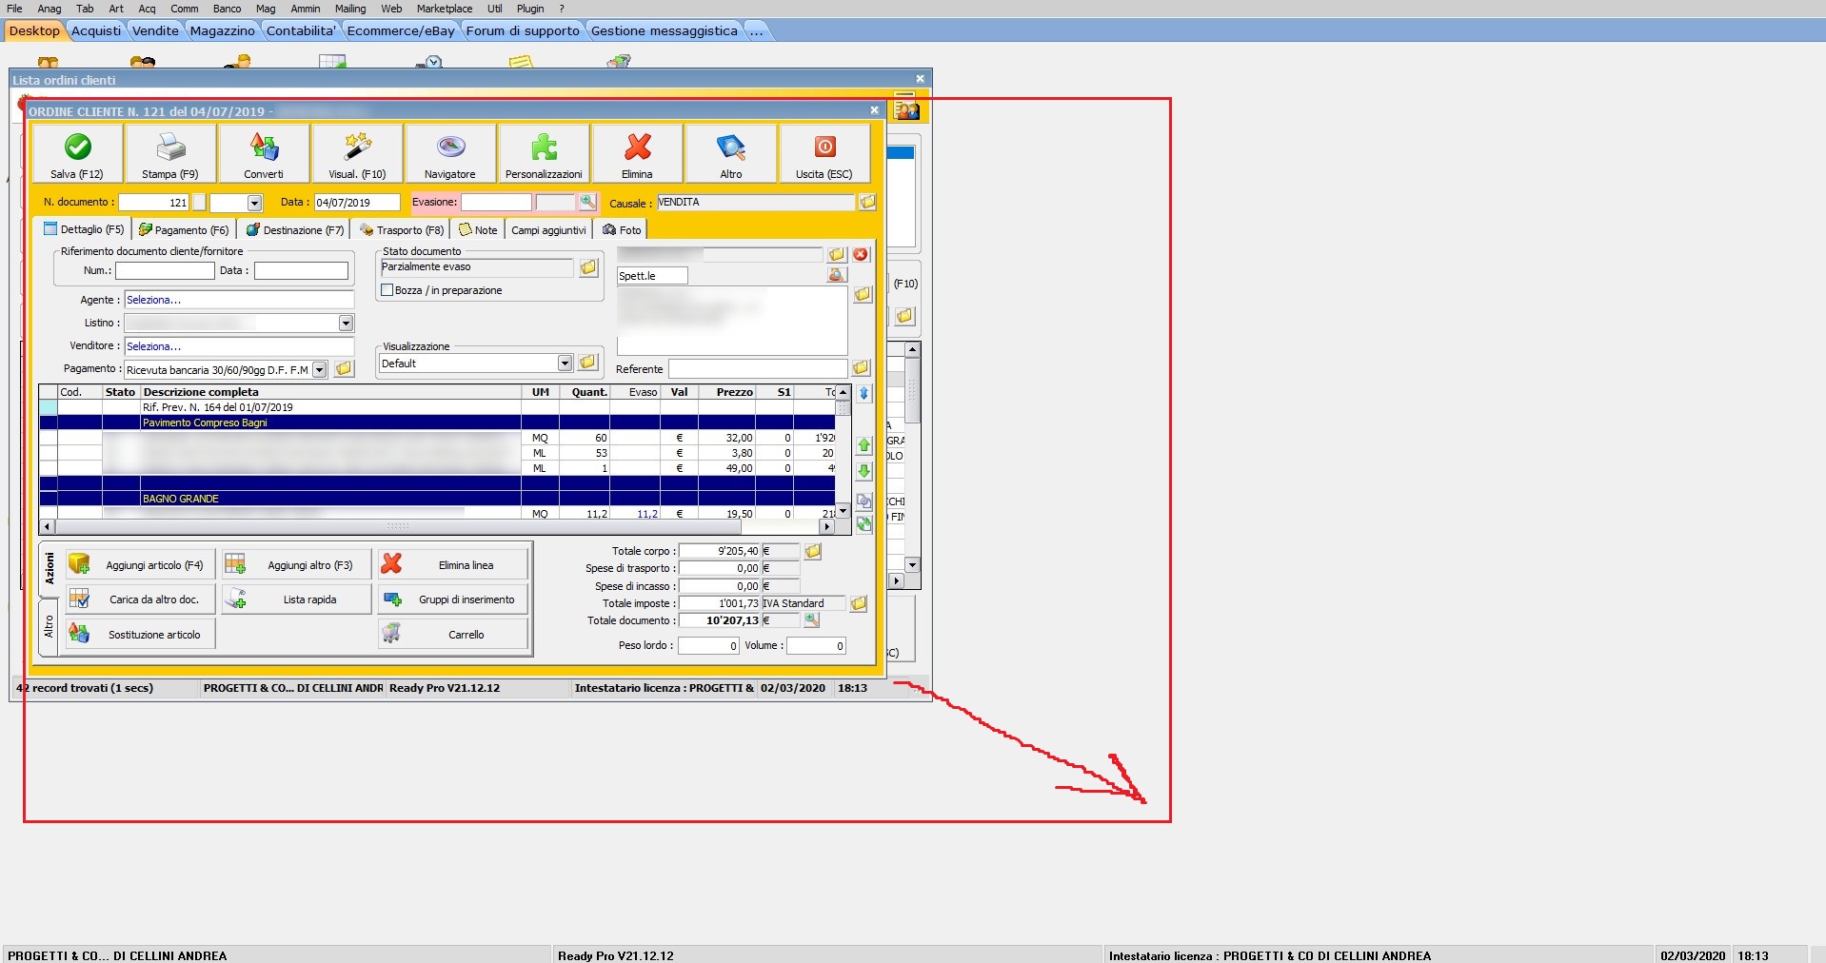Image resolution: width=1826 pixels, height=963 pixels.
Task: Open the document number series dropdown
Action: pos(254,203)
